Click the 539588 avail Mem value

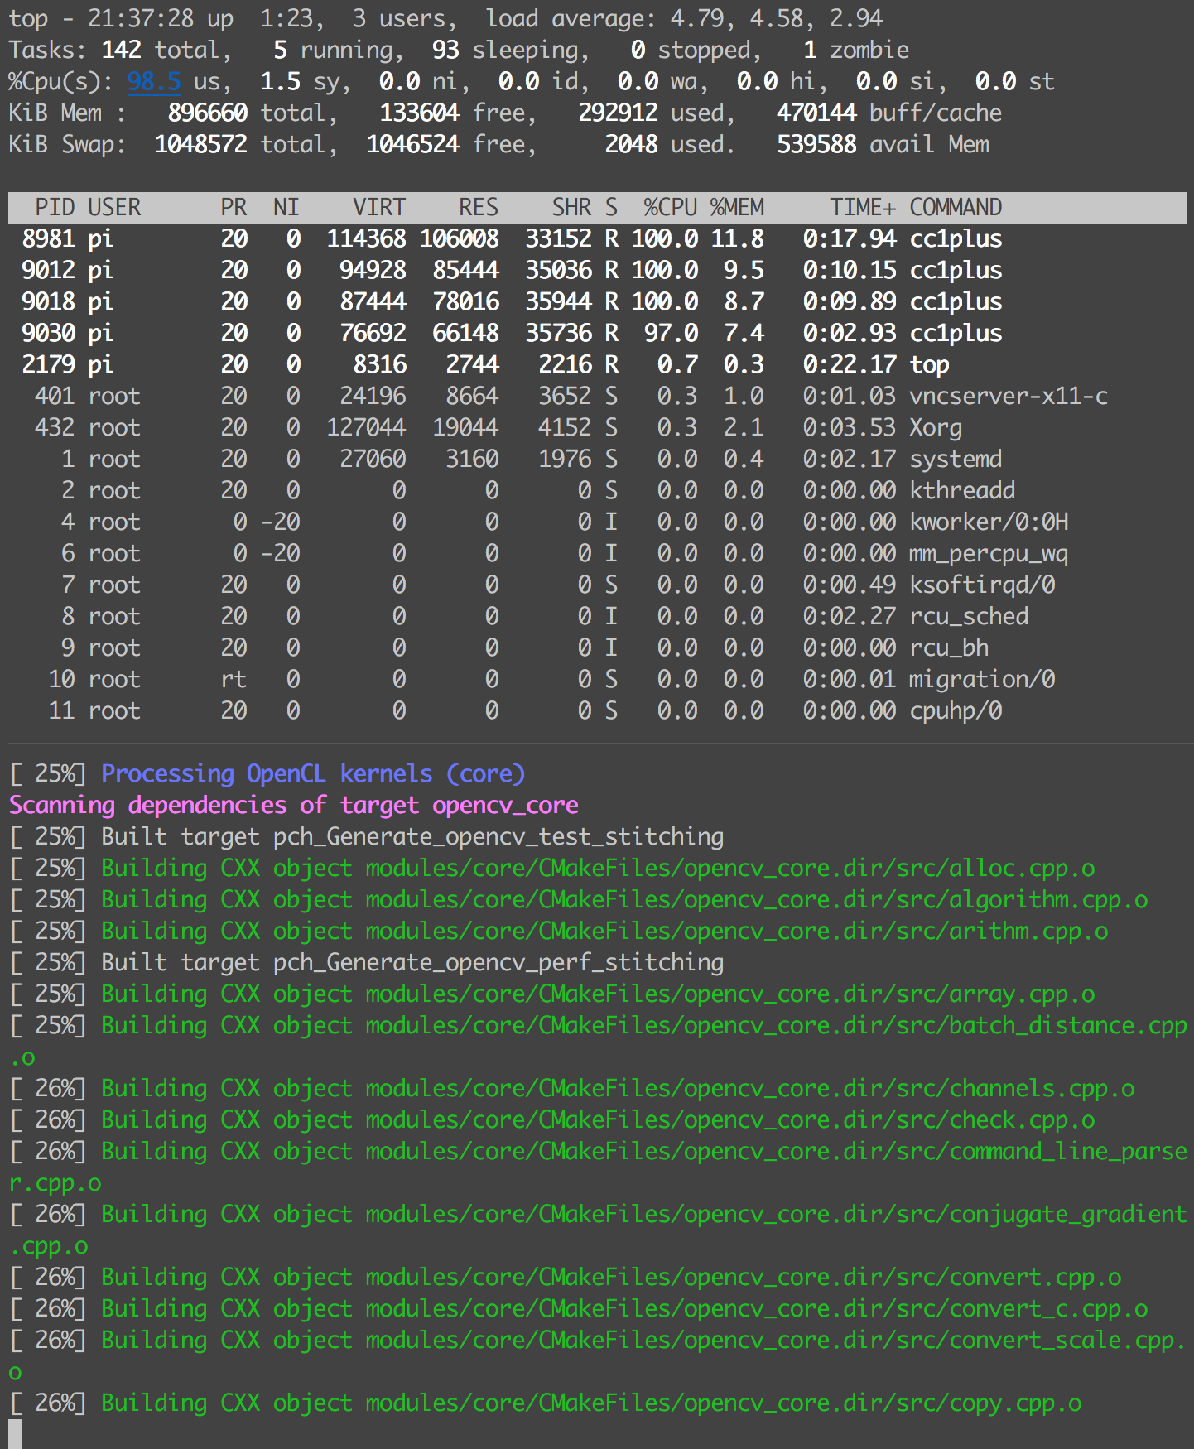816,144
